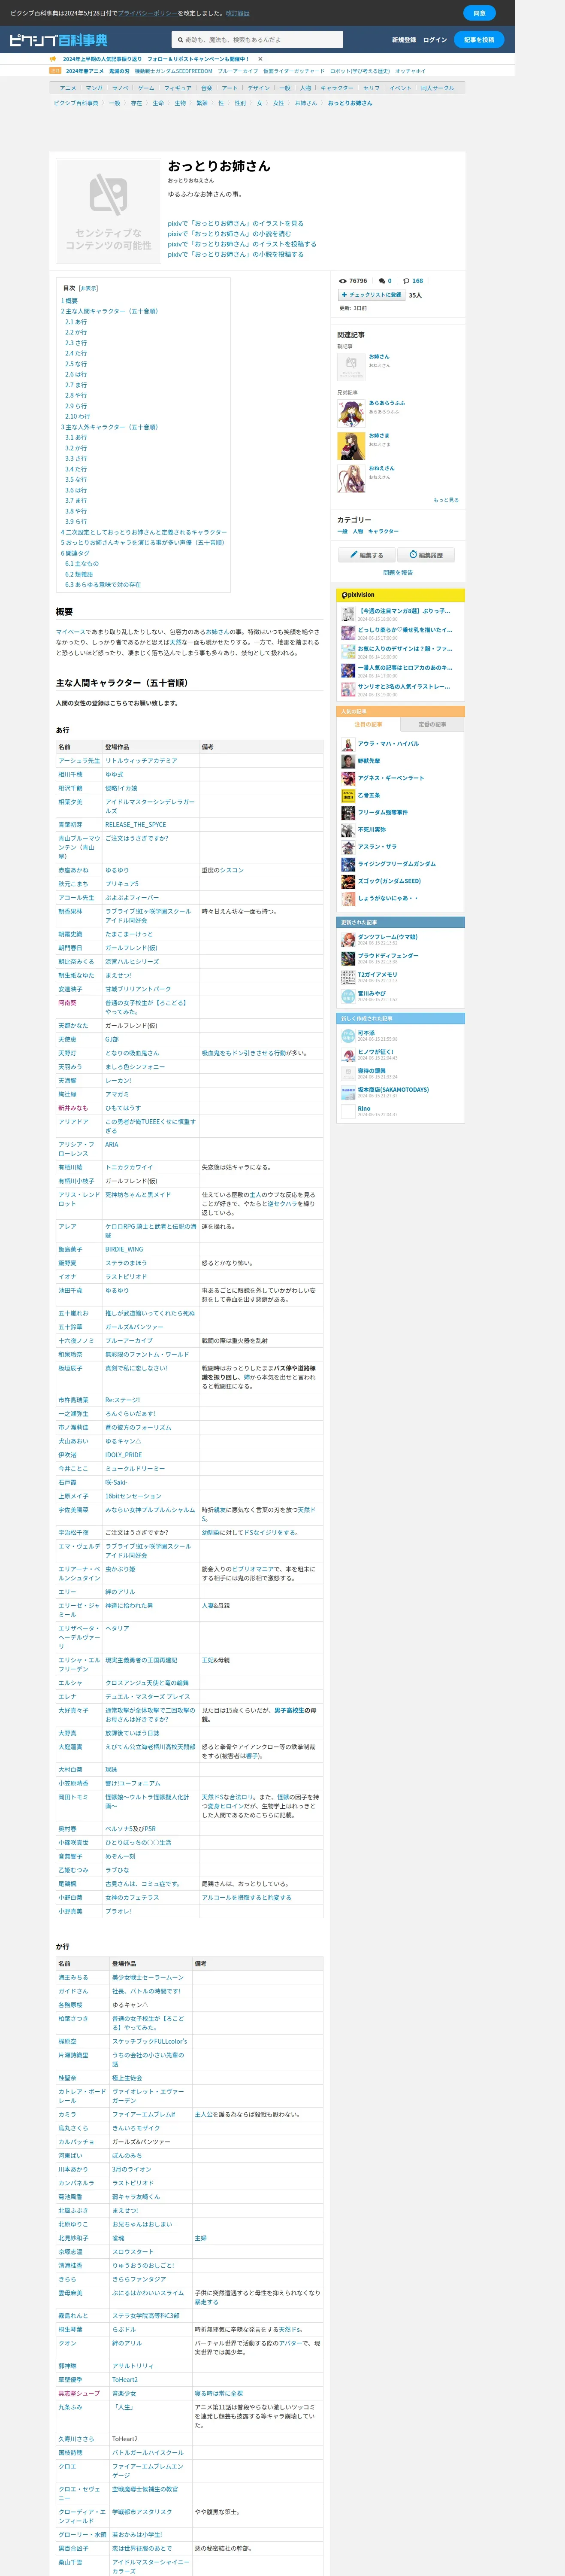Open あらあらうふふ thumbnail image
565x2576 pixels.
point(350,413)
